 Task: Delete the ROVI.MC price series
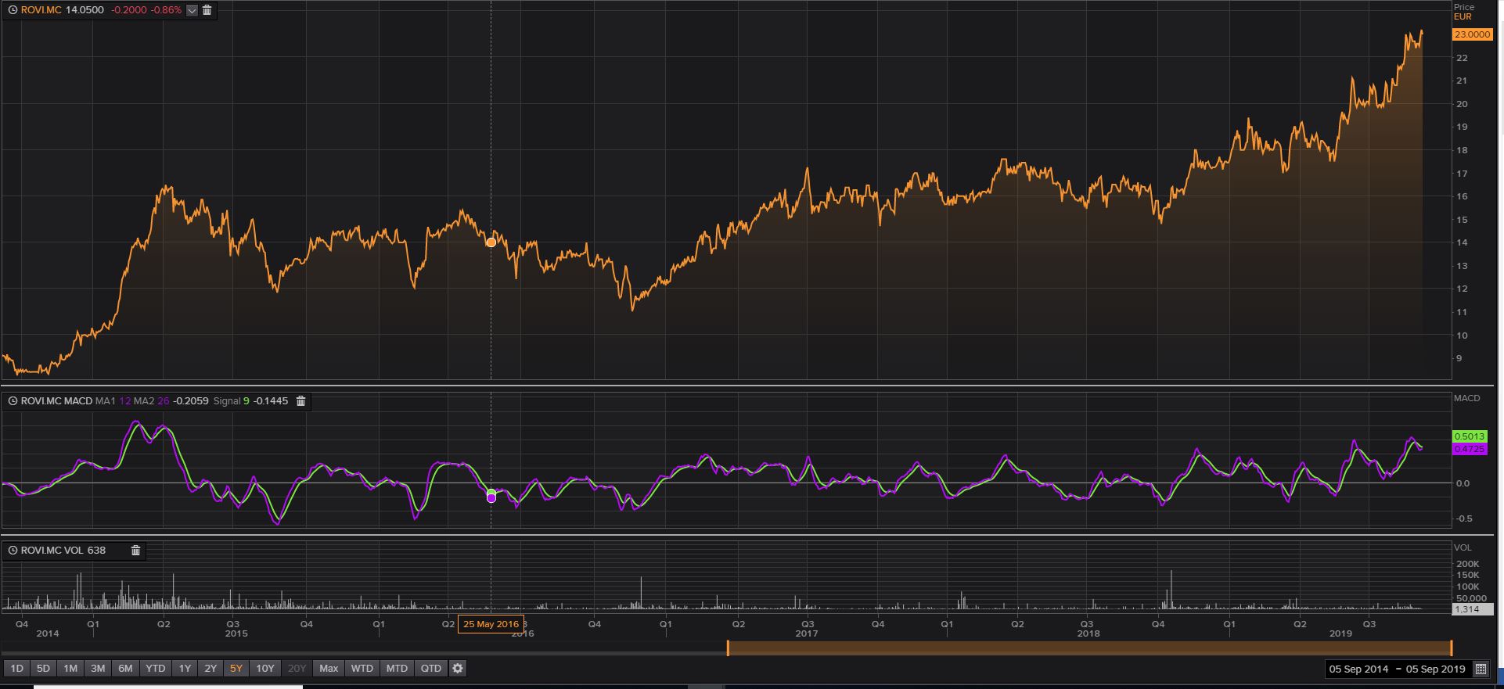point(207,10)
